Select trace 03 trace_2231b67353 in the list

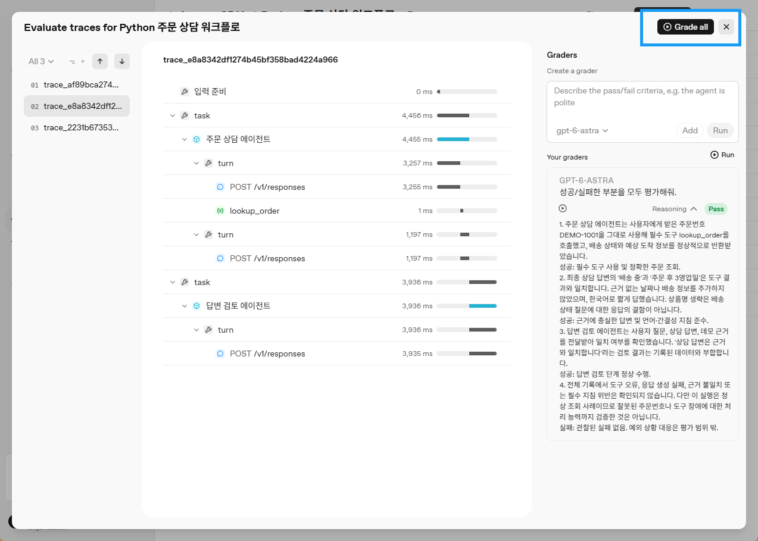[77, 127]
